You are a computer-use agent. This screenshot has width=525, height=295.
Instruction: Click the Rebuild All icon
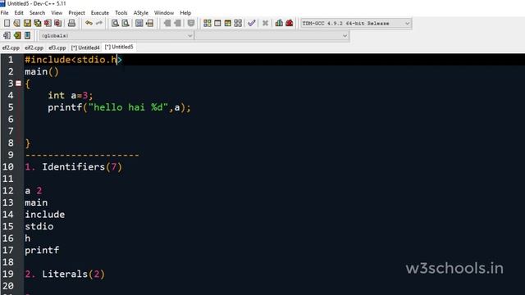[238, 23]
